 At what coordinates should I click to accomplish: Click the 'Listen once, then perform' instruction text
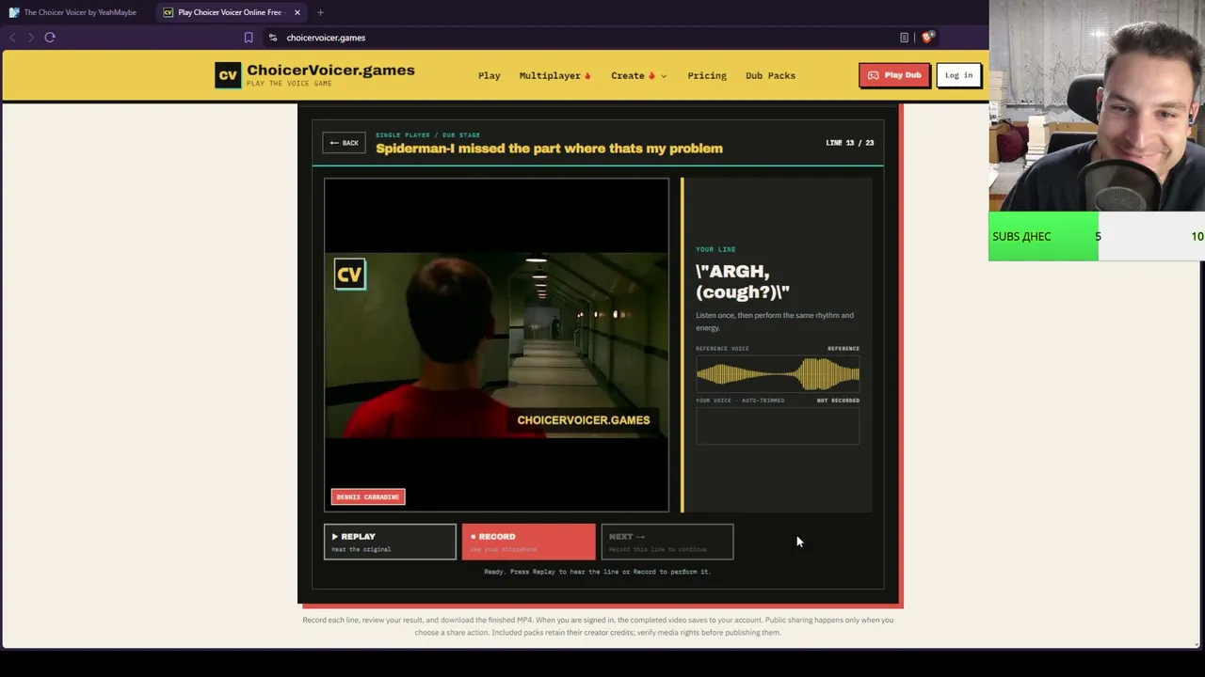775,322
